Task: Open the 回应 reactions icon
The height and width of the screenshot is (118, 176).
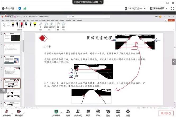Action: pos(108,112)
